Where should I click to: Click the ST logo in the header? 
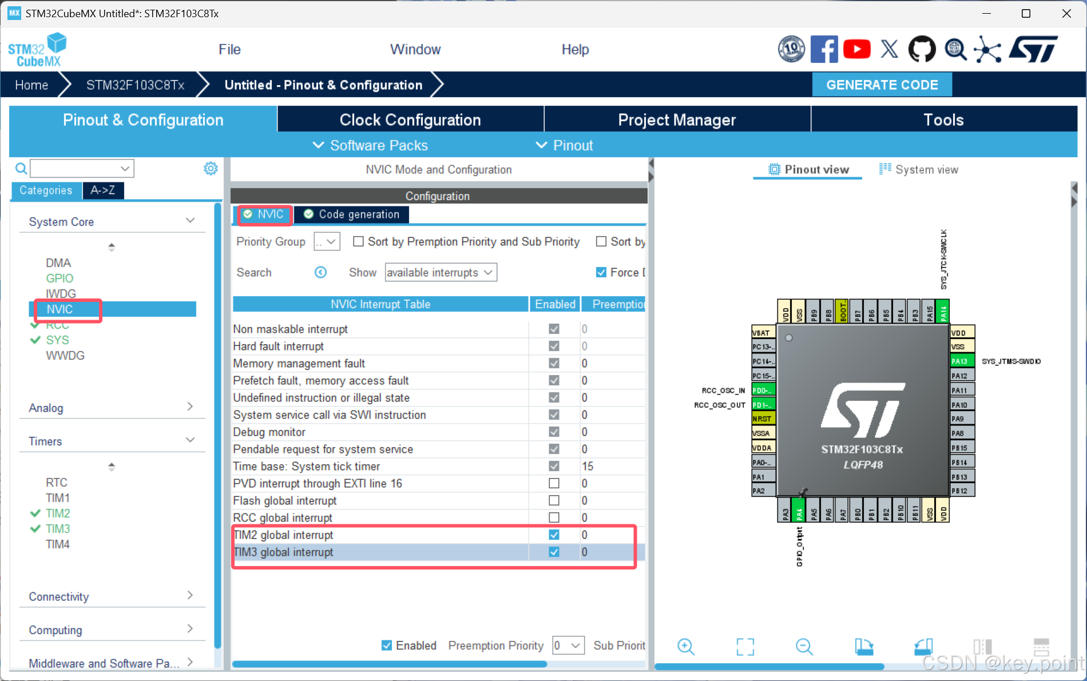[x=1033, y=49]
